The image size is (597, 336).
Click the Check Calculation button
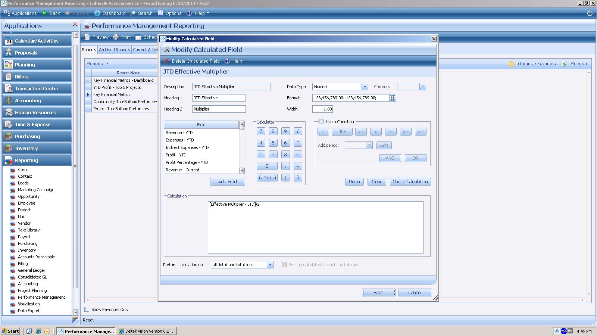pos(410,182)
